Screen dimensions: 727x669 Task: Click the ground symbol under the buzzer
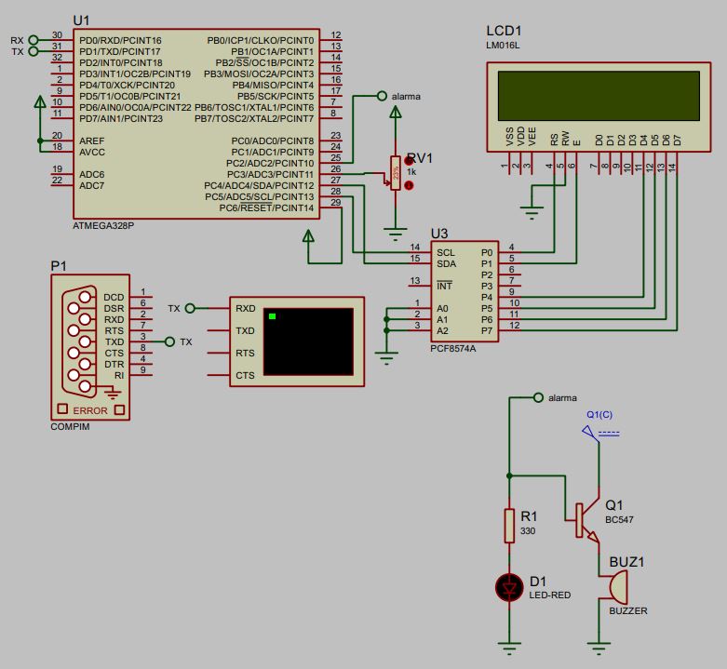point(599,649)
